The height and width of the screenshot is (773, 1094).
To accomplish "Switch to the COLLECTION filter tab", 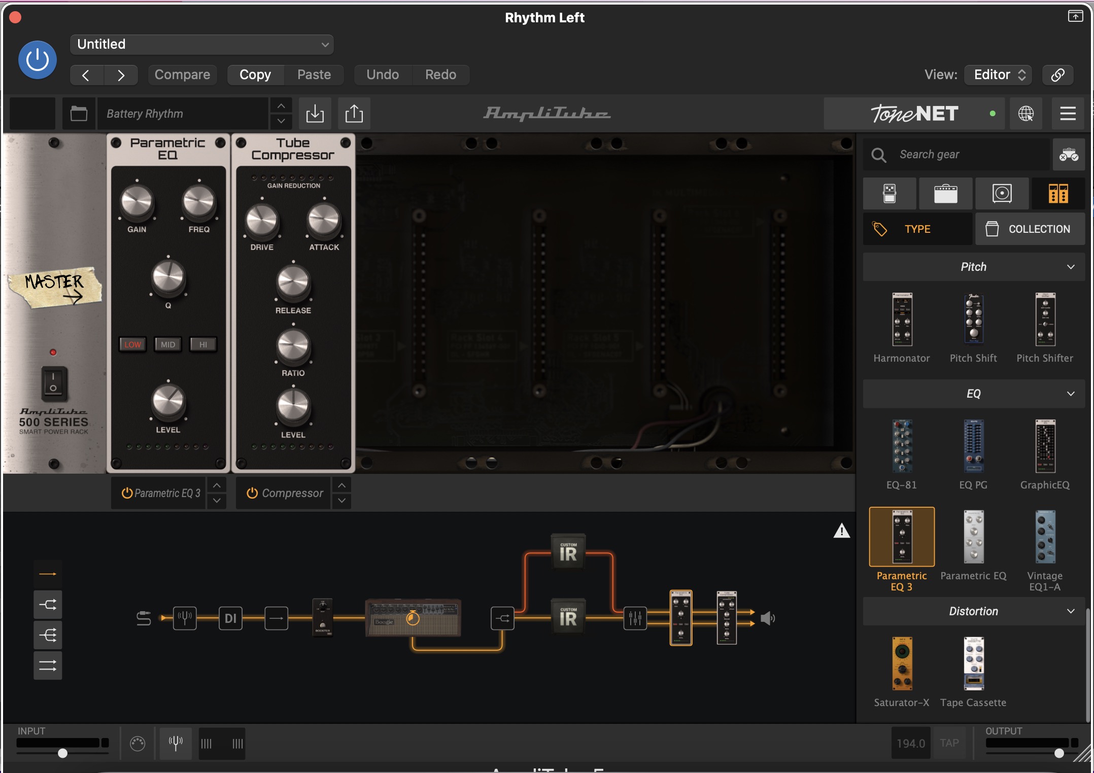I will (x=1030, y=229).
